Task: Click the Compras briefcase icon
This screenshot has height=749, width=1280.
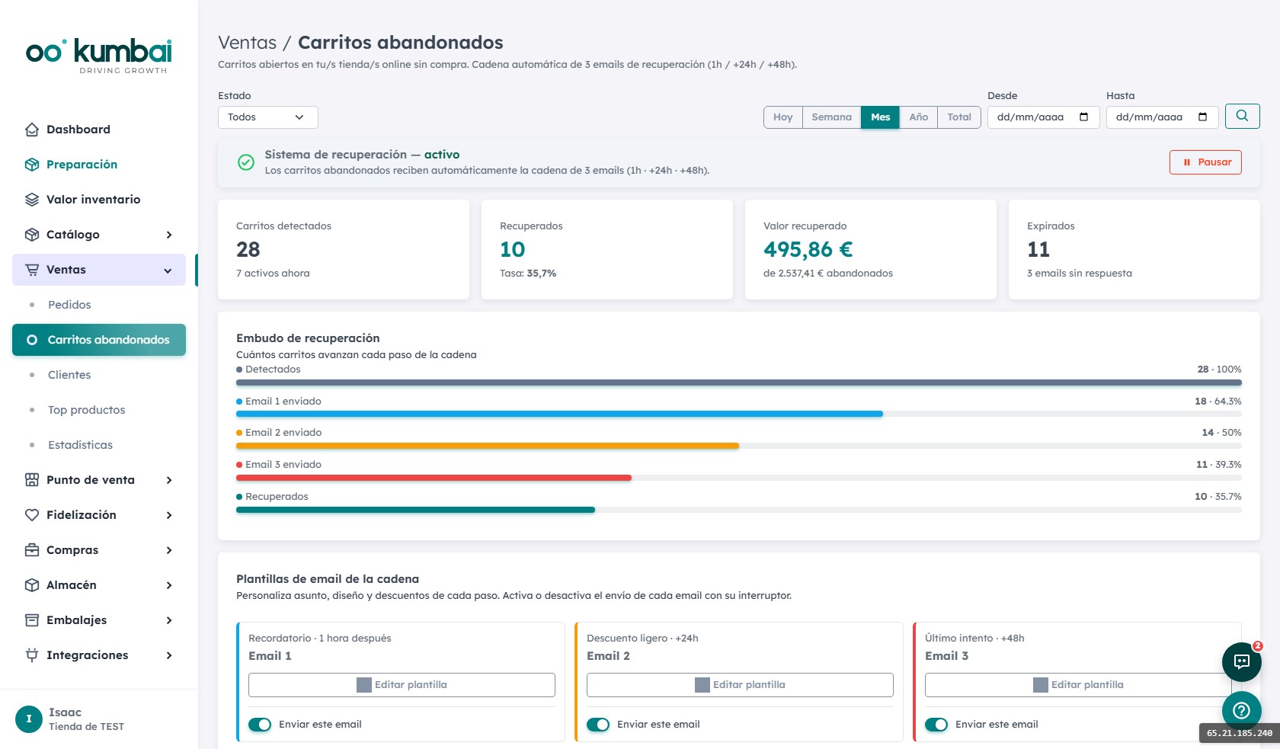Action: tap(32, 550)
